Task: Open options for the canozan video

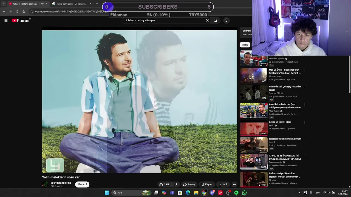Action: pyautogui.click(x=305, y=139)
